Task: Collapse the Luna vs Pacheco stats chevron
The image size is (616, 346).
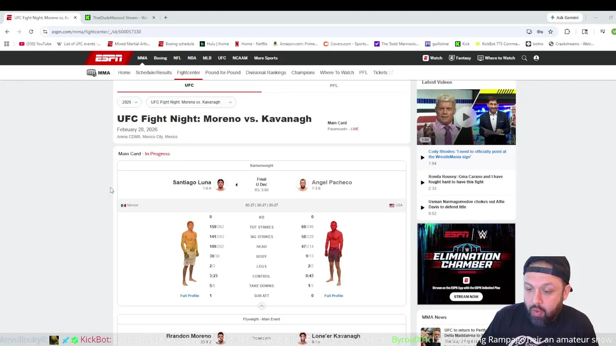Action: [x=261, y=306]
